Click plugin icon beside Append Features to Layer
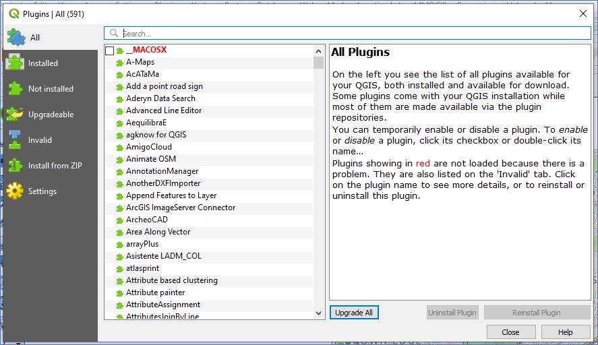 pyautogui.click(x=120, y=196)
